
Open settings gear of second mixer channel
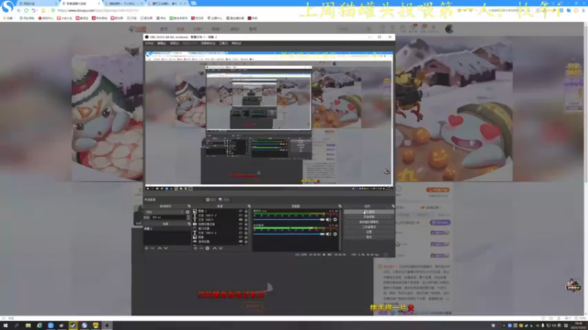pyautogui.click(x=335, y=234)
